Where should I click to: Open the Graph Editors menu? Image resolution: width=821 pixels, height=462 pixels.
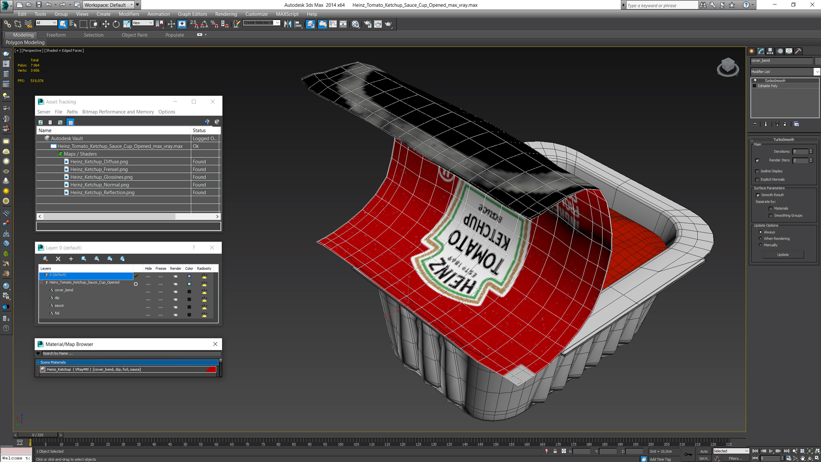[192, 14]
